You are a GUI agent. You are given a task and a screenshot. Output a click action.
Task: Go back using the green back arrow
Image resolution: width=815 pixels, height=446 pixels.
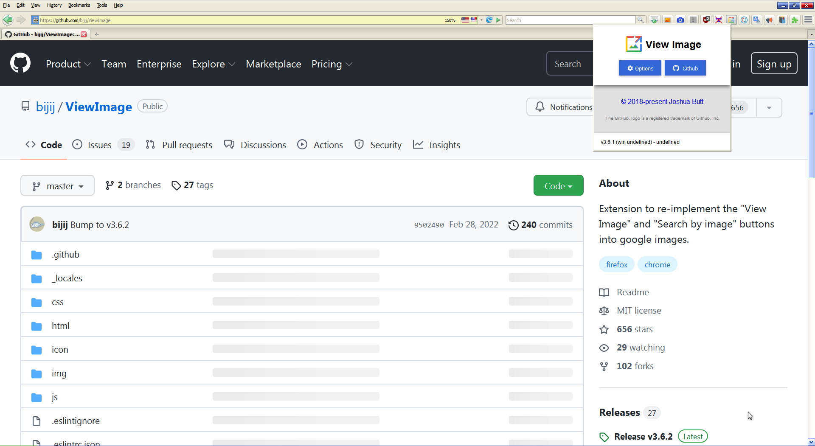tap(8, 20)
